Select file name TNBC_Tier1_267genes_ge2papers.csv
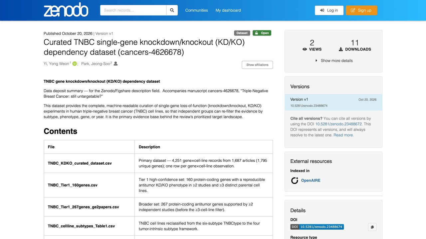Viewport: 426px width, 239px height. [x=84, y=207]
